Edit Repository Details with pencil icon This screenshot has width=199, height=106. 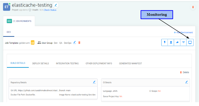(94, 82)
